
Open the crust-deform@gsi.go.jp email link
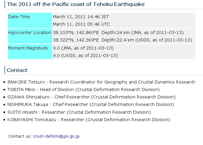(56, 136)
